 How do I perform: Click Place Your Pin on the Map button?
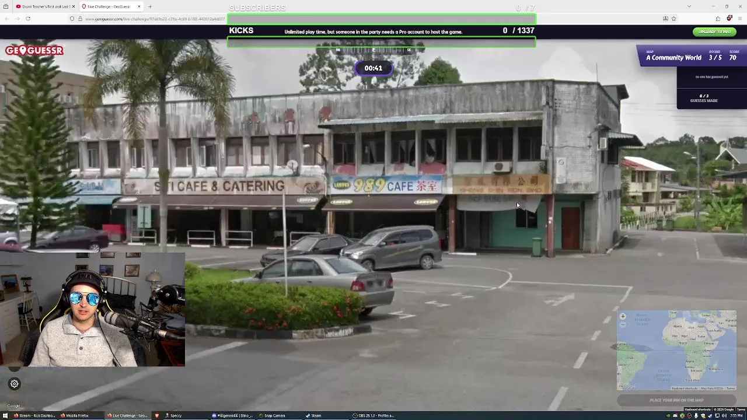[x=676, y=400]
